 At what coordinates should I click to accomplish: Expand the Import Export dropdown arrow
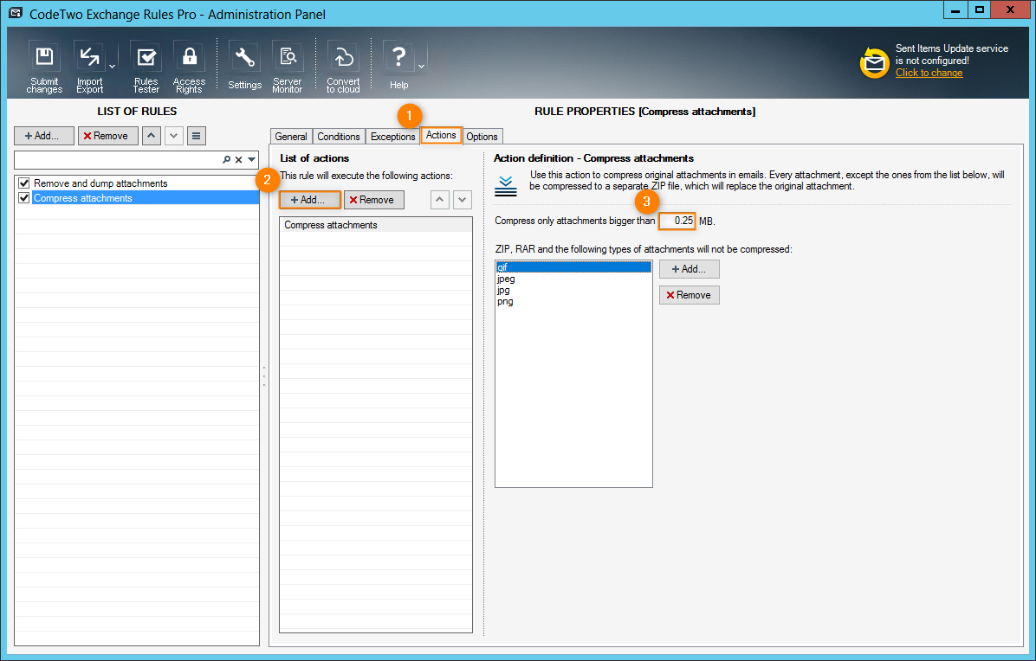[113, 67]
